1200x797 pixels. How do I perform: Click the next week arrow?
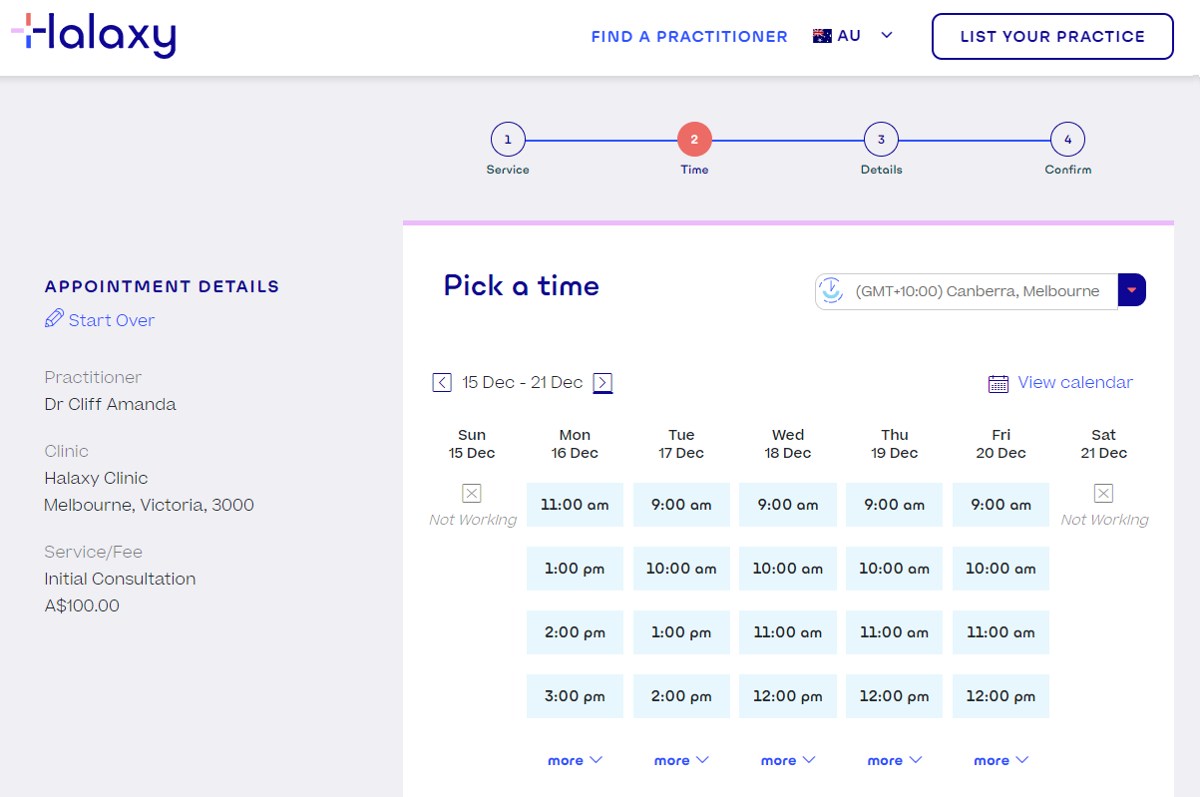(x=601, y=382)
